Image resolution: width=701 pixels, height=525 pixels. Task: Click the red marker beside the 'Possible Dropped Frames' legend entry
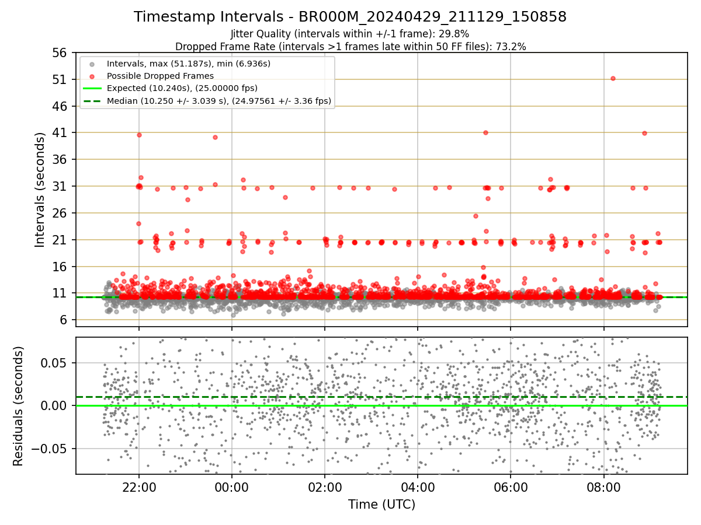92,76
